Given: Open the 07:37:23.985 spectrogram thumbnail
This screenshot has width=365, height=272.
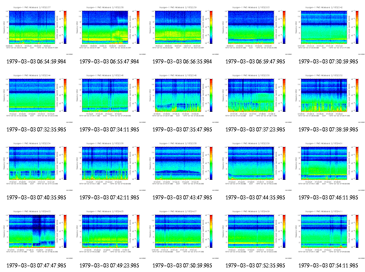Looking at the screenshot, I should click(x=255, y=98).
